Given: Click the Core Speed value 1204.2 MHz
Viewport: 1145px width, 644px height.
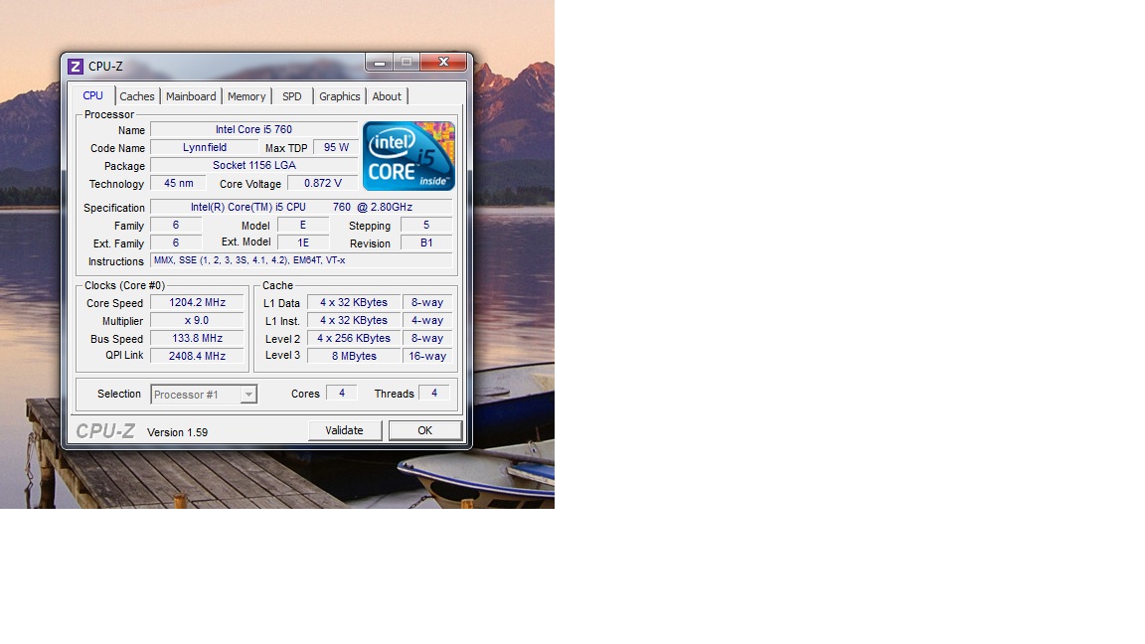Looking at the screenshot, I should pos(197,302).
